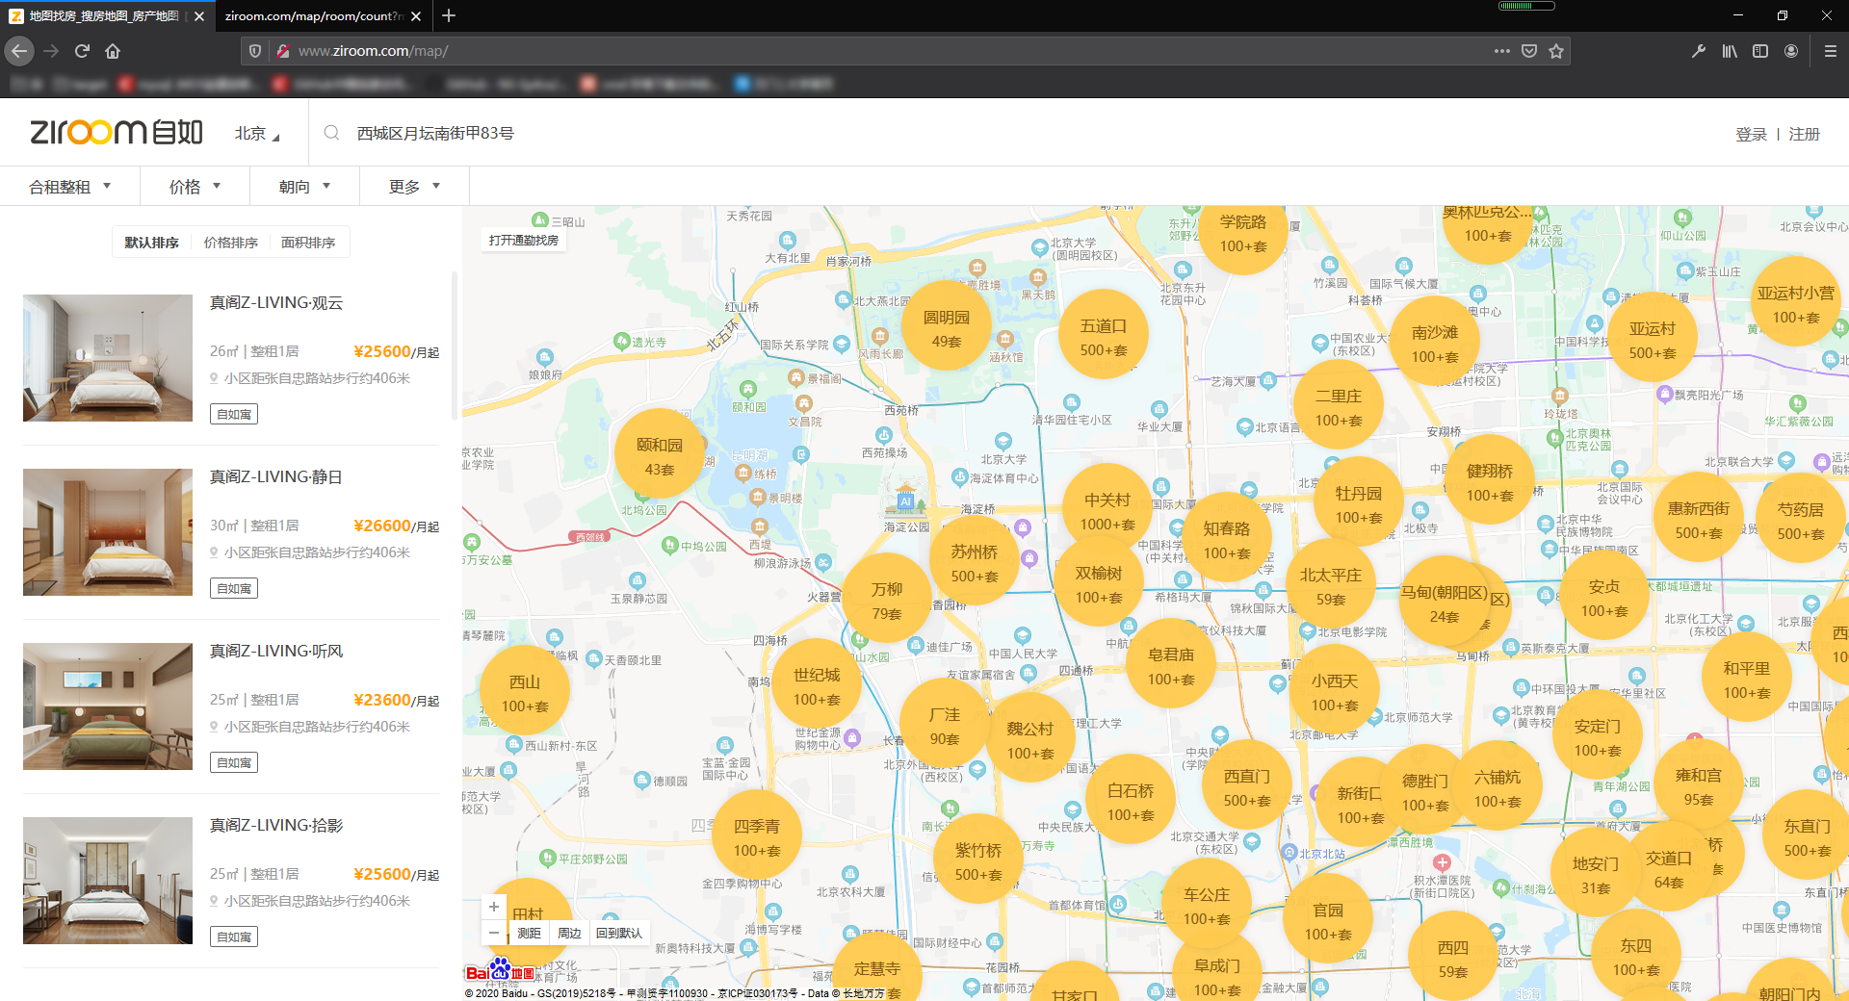Open the browser hamburger menu
This screenshot has width=1849, height=1001.
coord(1830,51)
